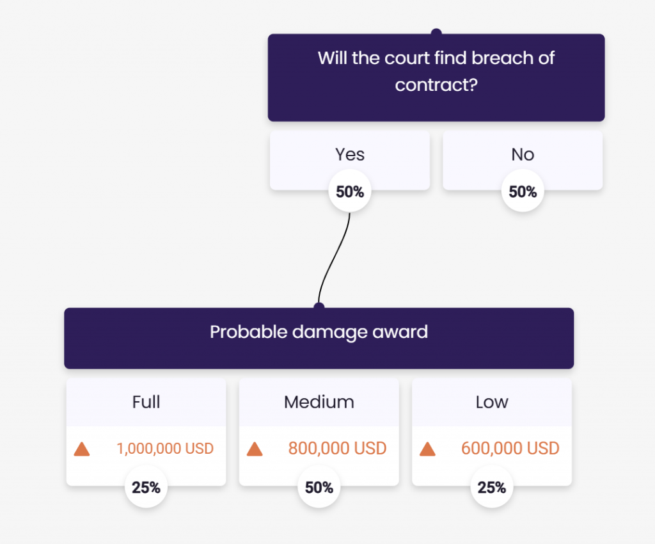Viewport: 655px width, 544px height.
Task: Click the orange triangle in the Low option
Action: point(427,449)
